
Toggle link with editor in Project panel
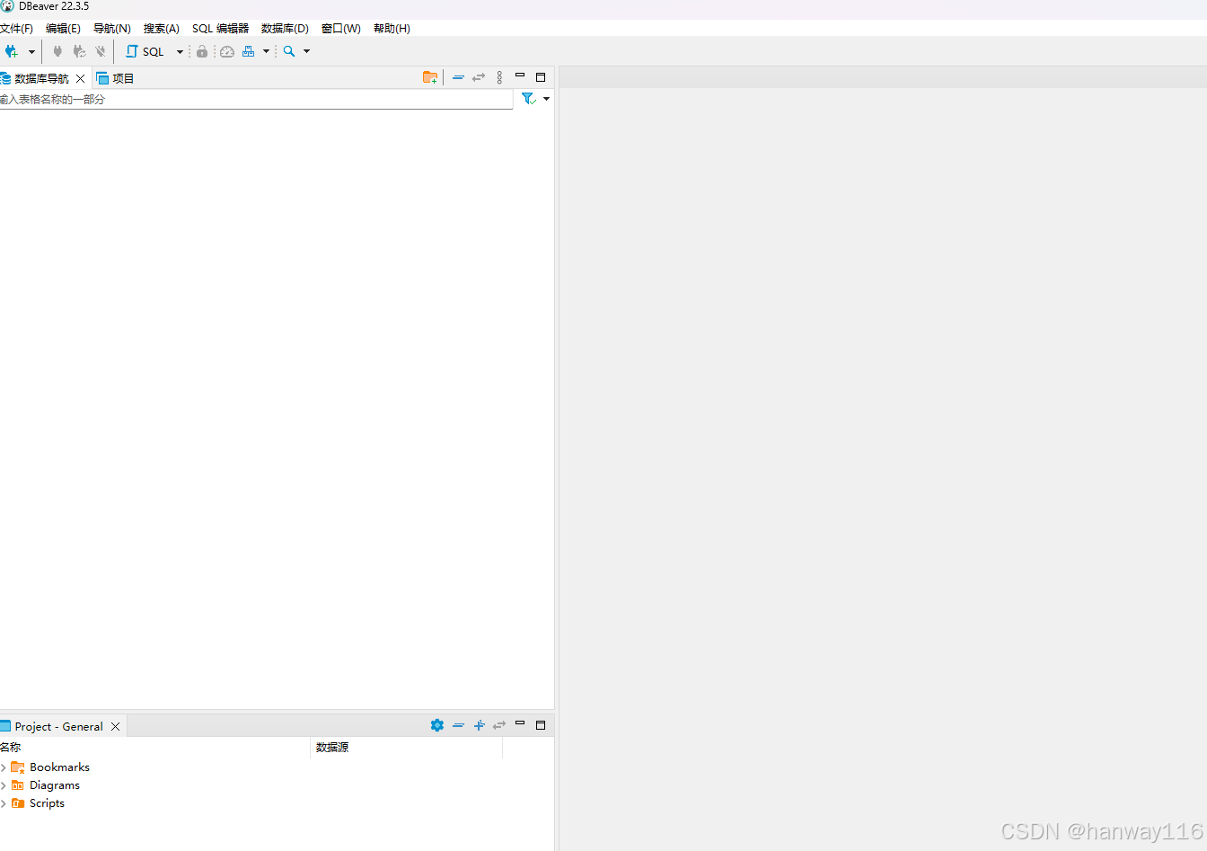[x=499, y=725]
